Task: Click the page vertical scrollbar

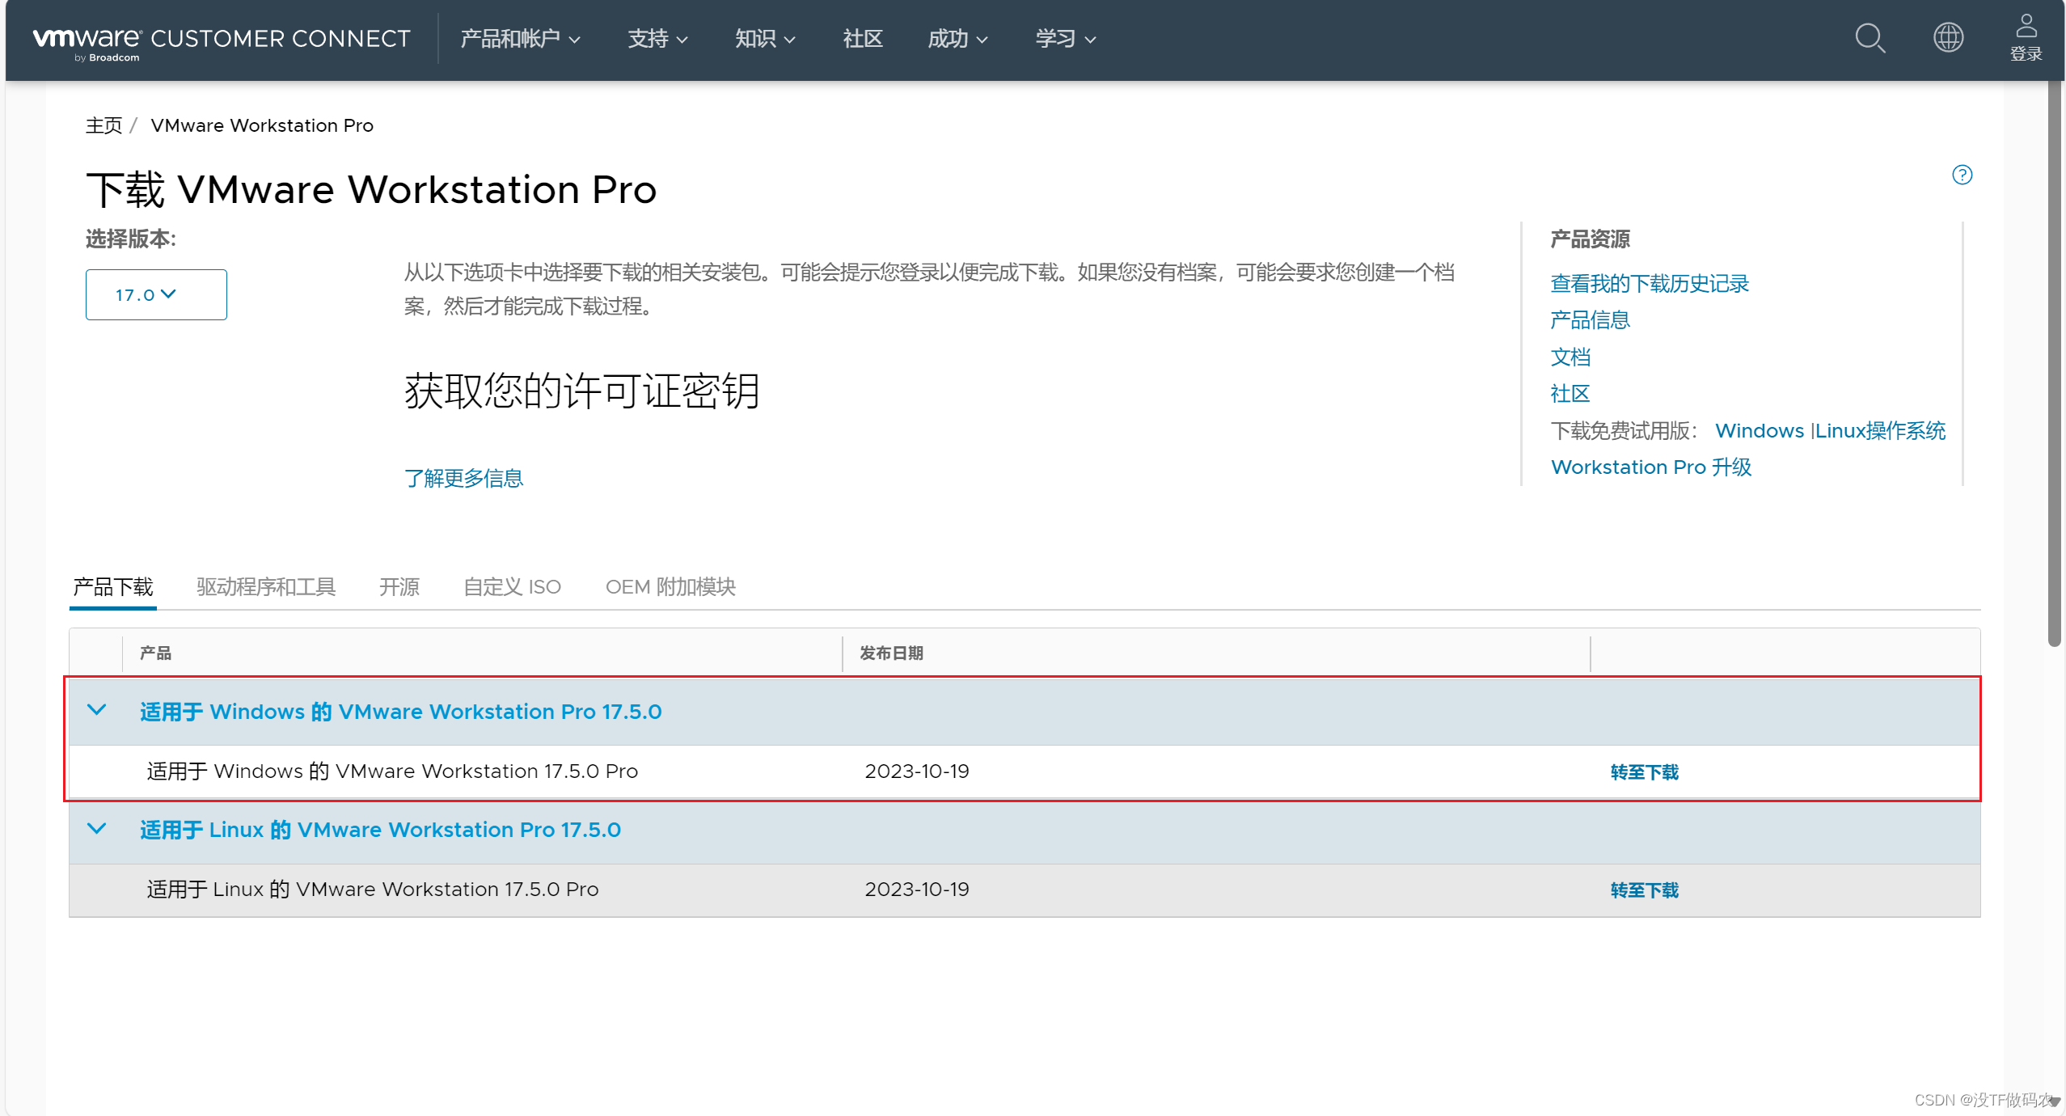Action: 2054,364
